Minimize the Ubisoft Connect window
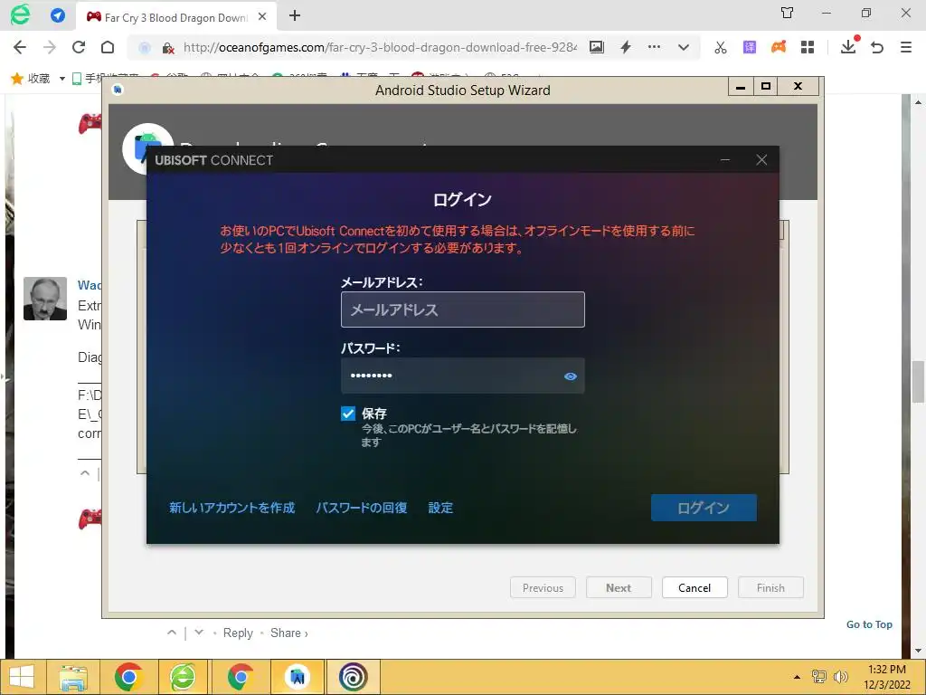This screenshot has height=695, width=926. click(725, 160)
